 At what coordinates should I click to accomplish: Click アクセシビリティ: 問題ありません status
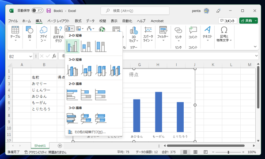(45, 152)
